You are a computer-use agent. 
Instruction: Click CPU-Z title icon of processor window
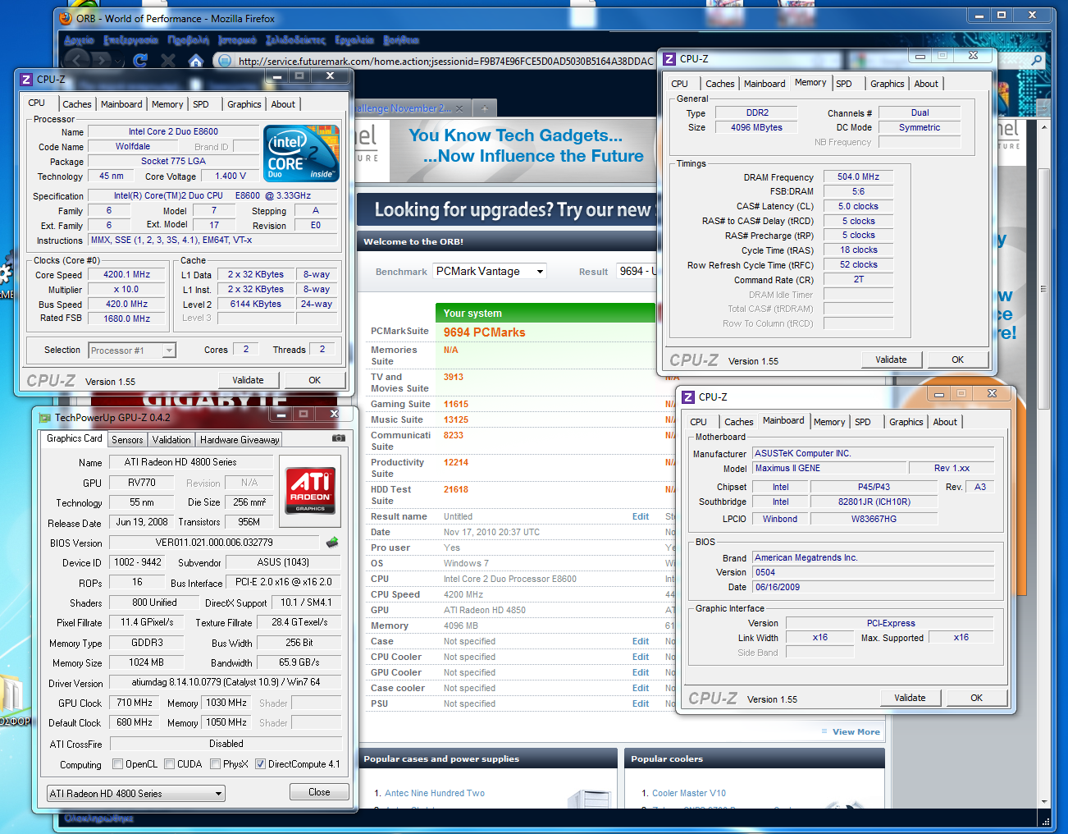26,80
